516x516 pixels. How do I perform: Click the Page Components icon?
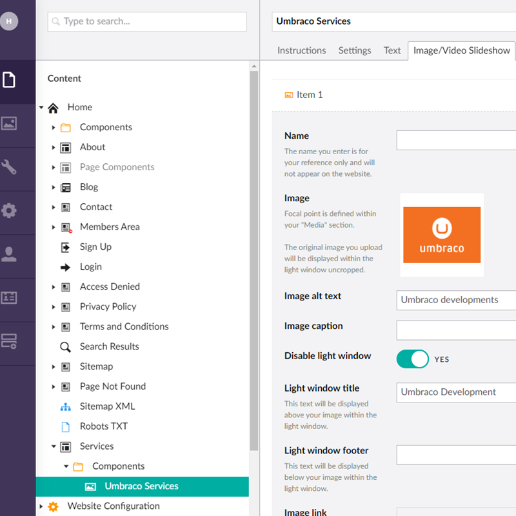pyautogui.click(x=66, y=168)
